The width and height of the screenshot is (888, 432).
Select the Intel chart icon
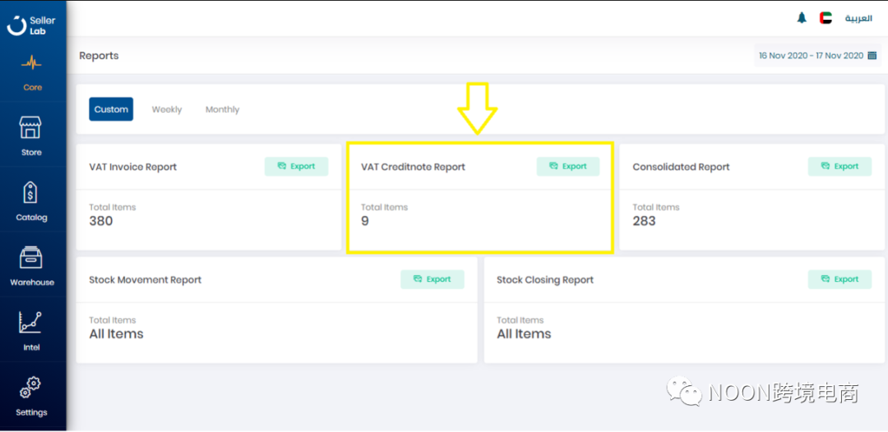(x=30, y=323)
